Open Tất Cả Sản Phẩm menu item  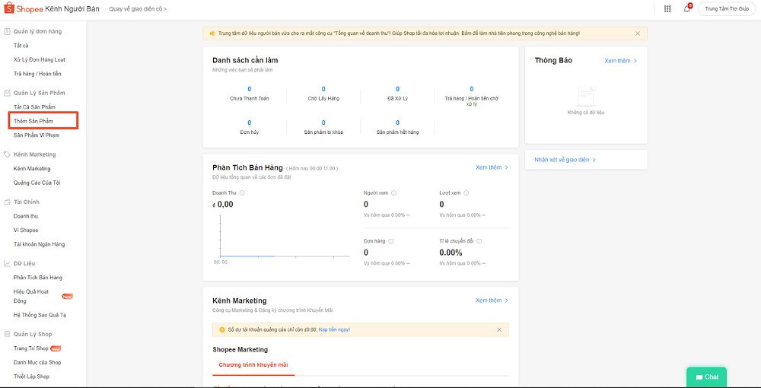pos(34,107)
